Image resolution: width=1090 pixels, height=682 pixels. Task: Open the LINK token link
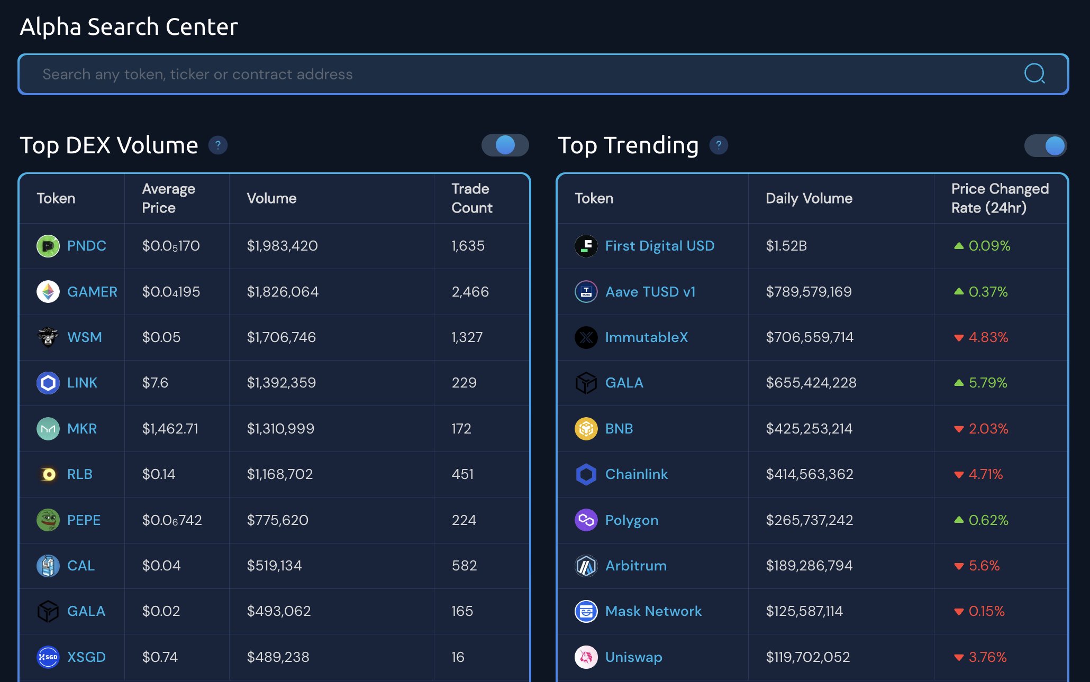(x=82, y=383)
